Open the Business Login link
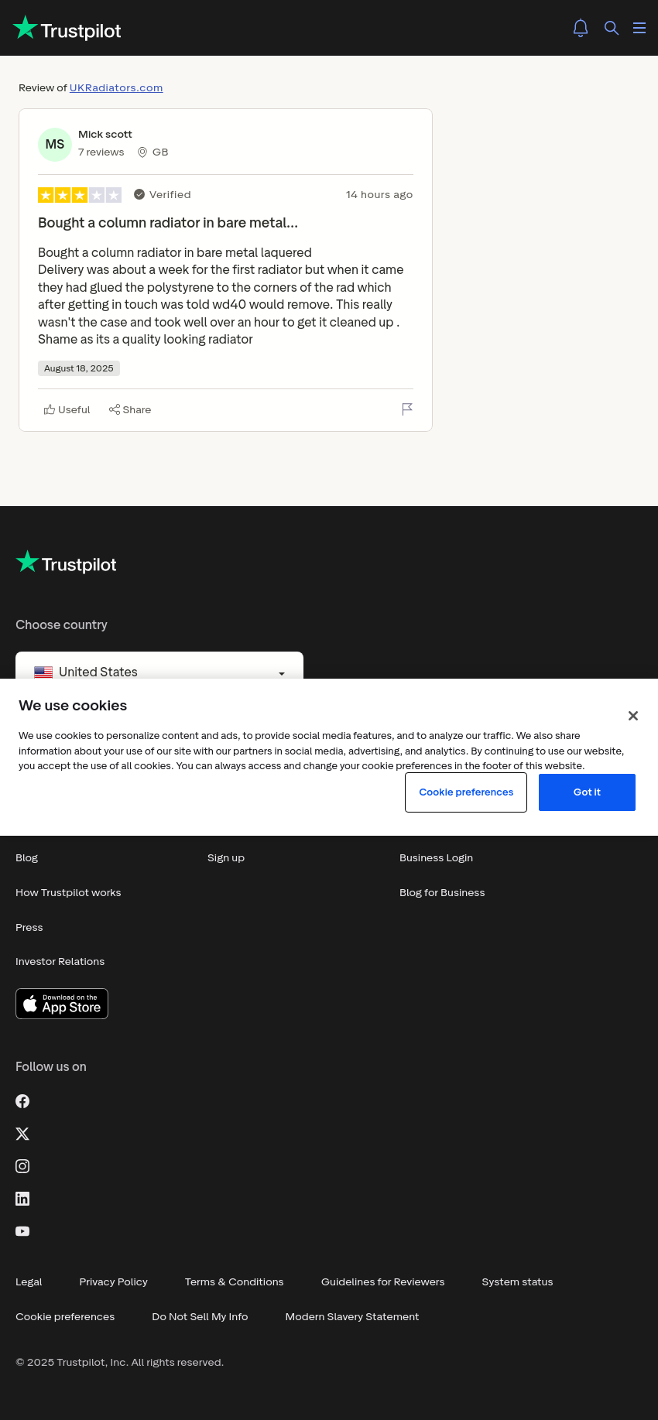 436,858
